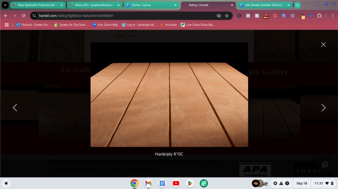
Task: Open the Invoicely bookmark
Action: click(168, 25)
